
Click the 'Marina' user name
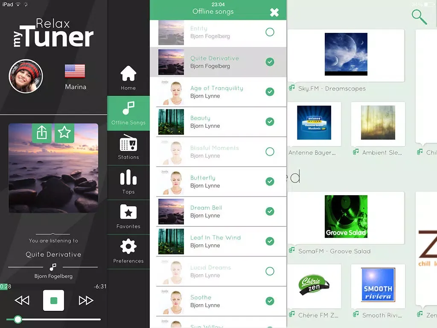point(76,87)
